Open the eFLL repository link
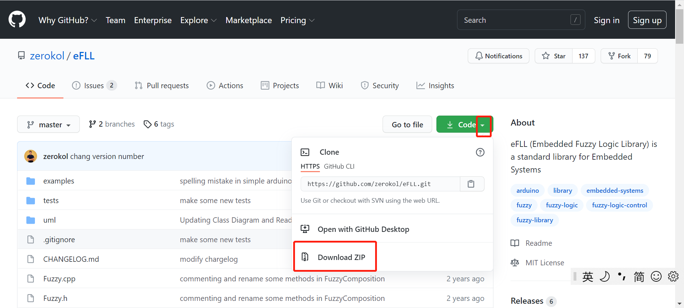The height and width of the screenshot is (308, 684). pos(84,56)
